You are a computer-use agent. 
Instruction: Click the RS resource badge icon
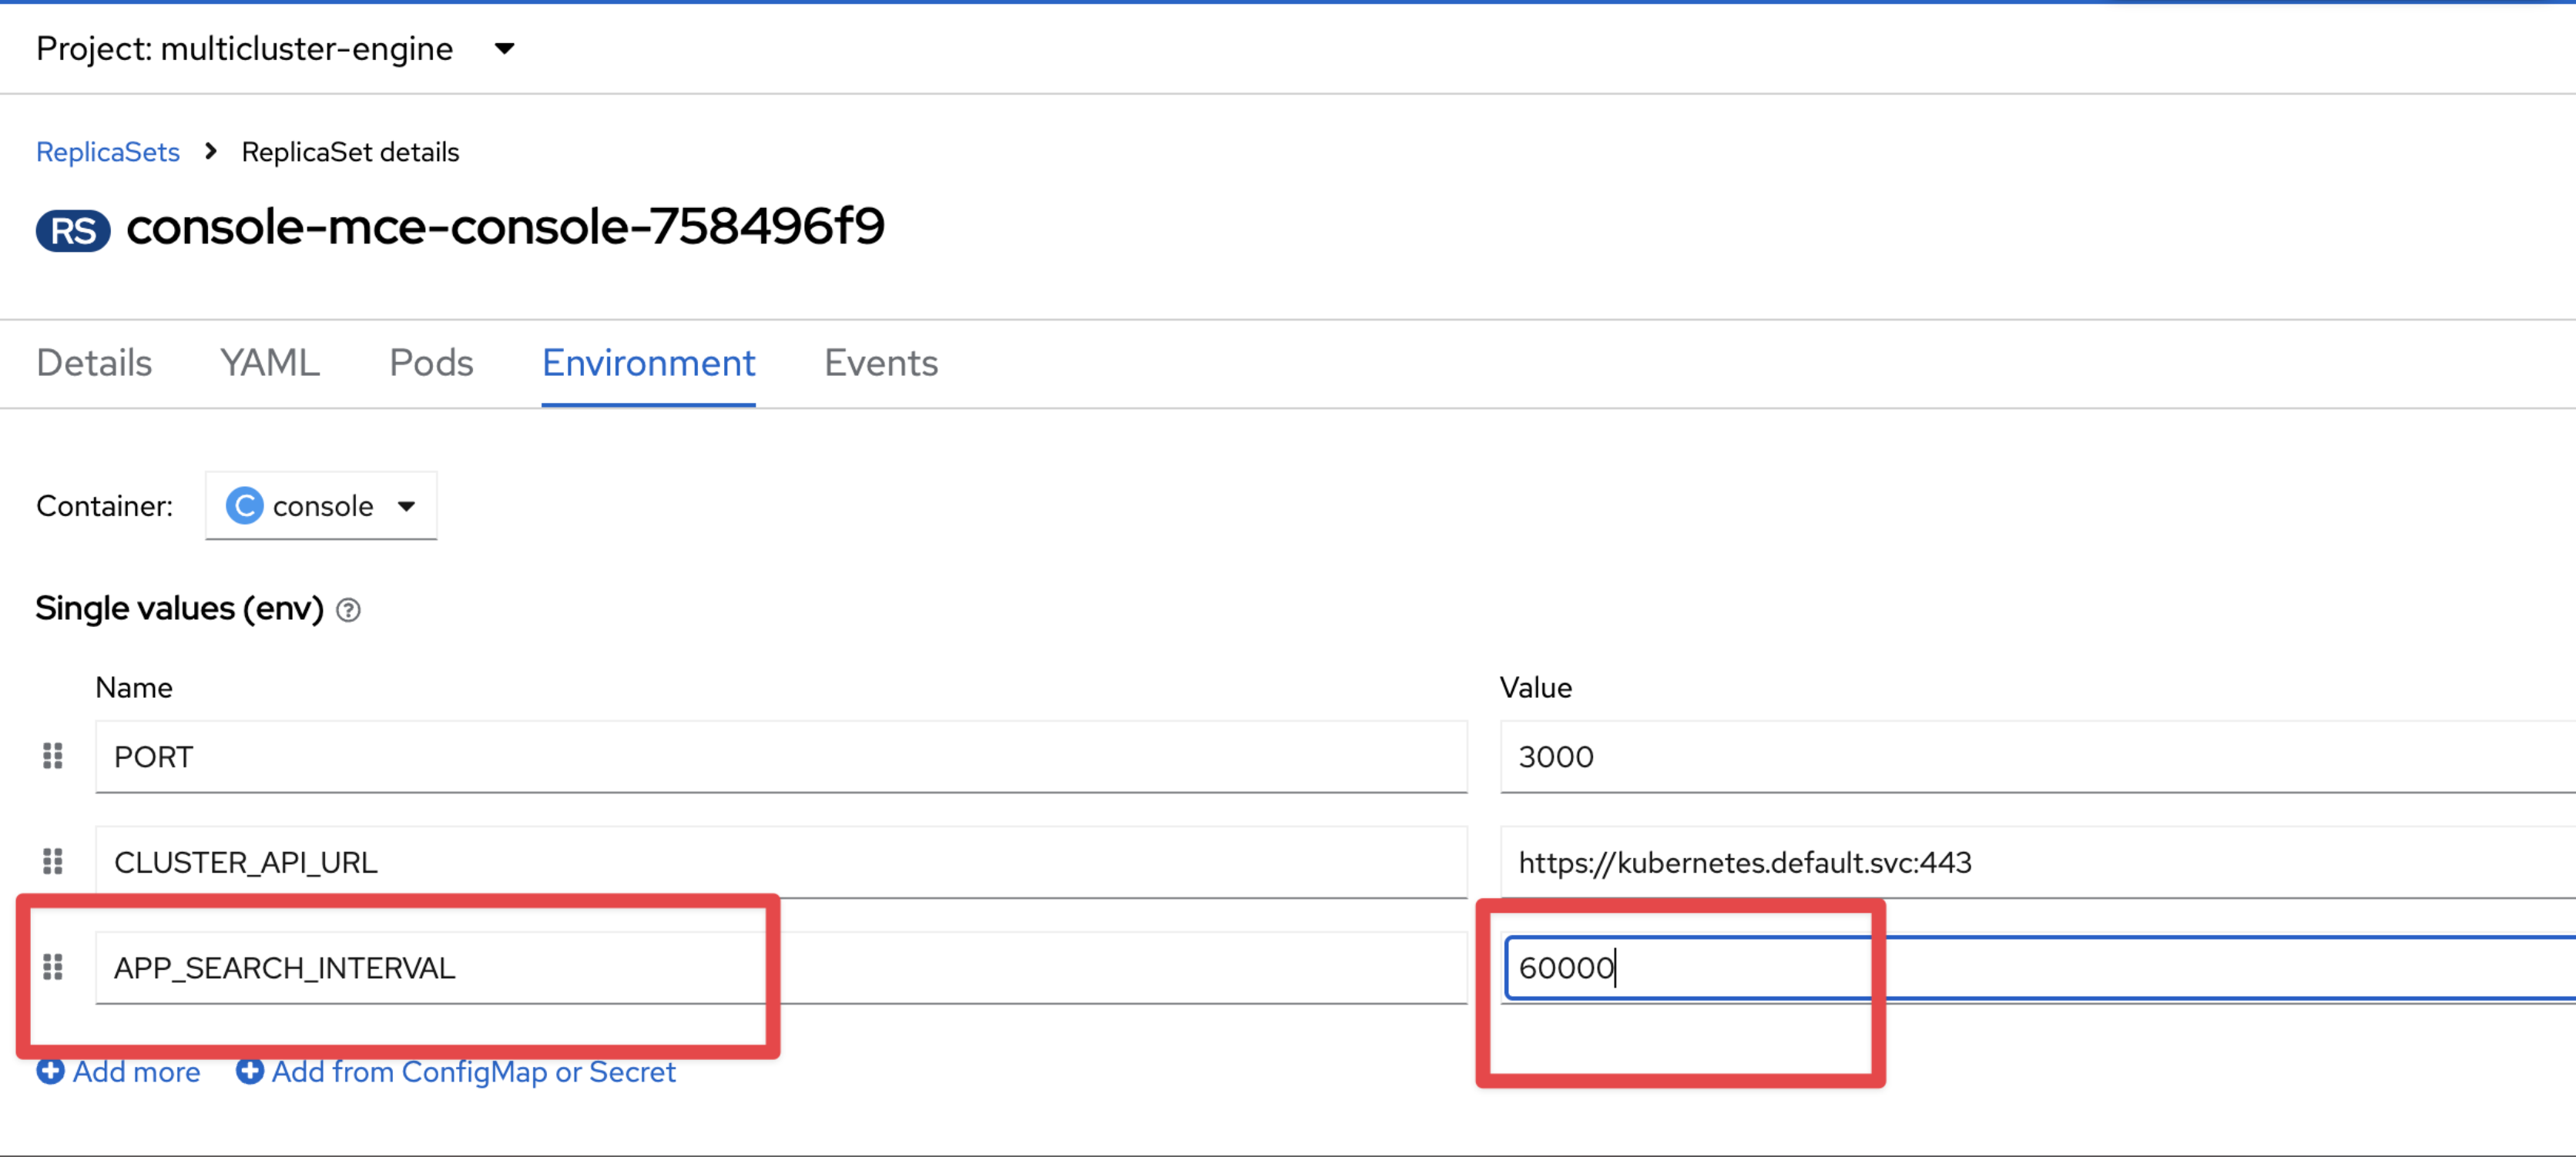(x=73, y=230)
